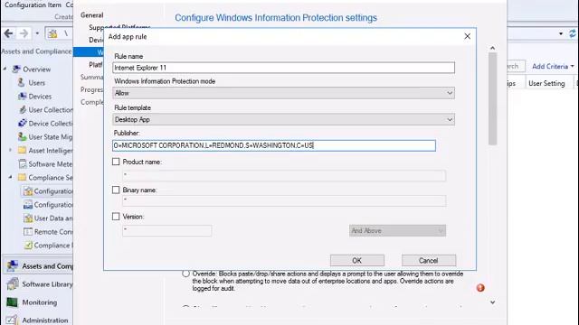Screen dimensions: 579x325
Task: Click the Configuration Item ribbon tab
Action: click(33, 5)
